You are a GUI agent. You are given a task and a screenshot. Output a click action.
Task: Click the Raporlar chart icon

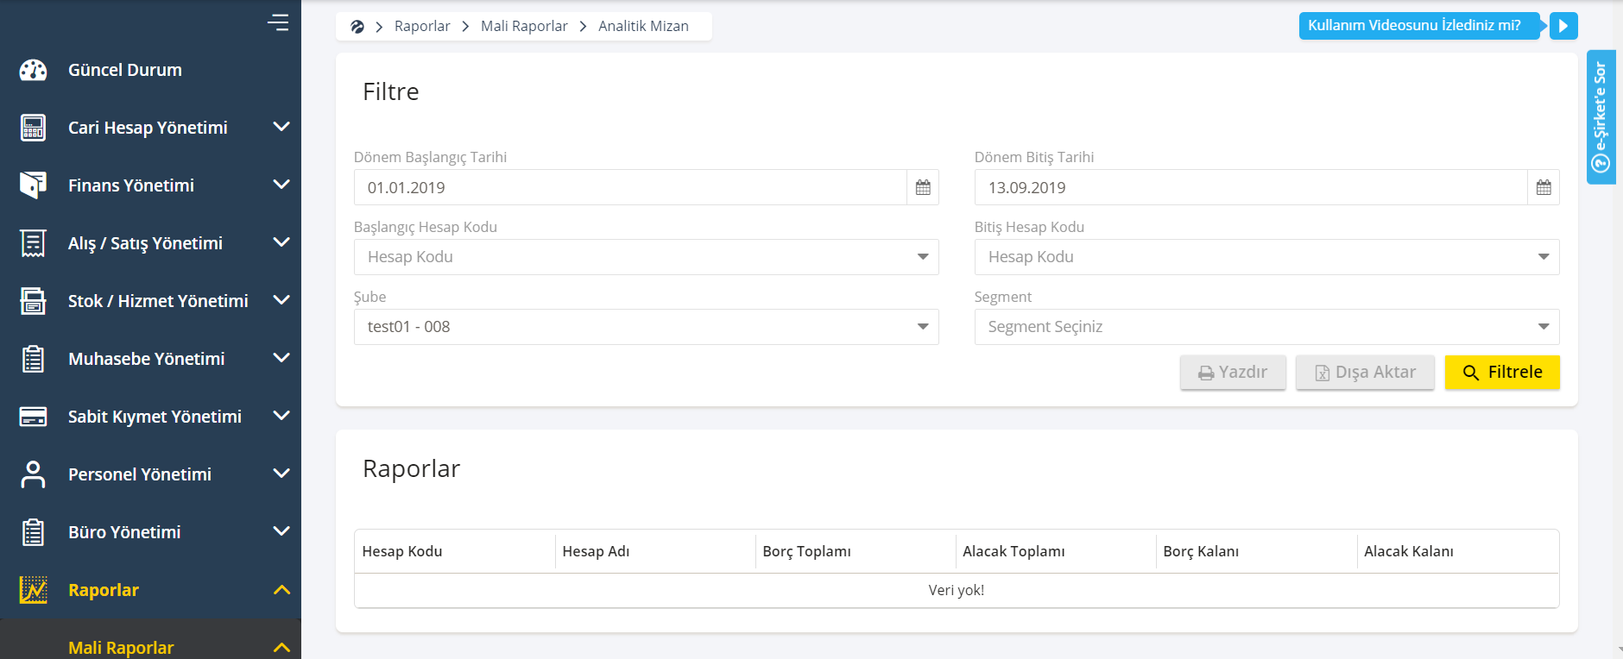click(x=34, y=590)
